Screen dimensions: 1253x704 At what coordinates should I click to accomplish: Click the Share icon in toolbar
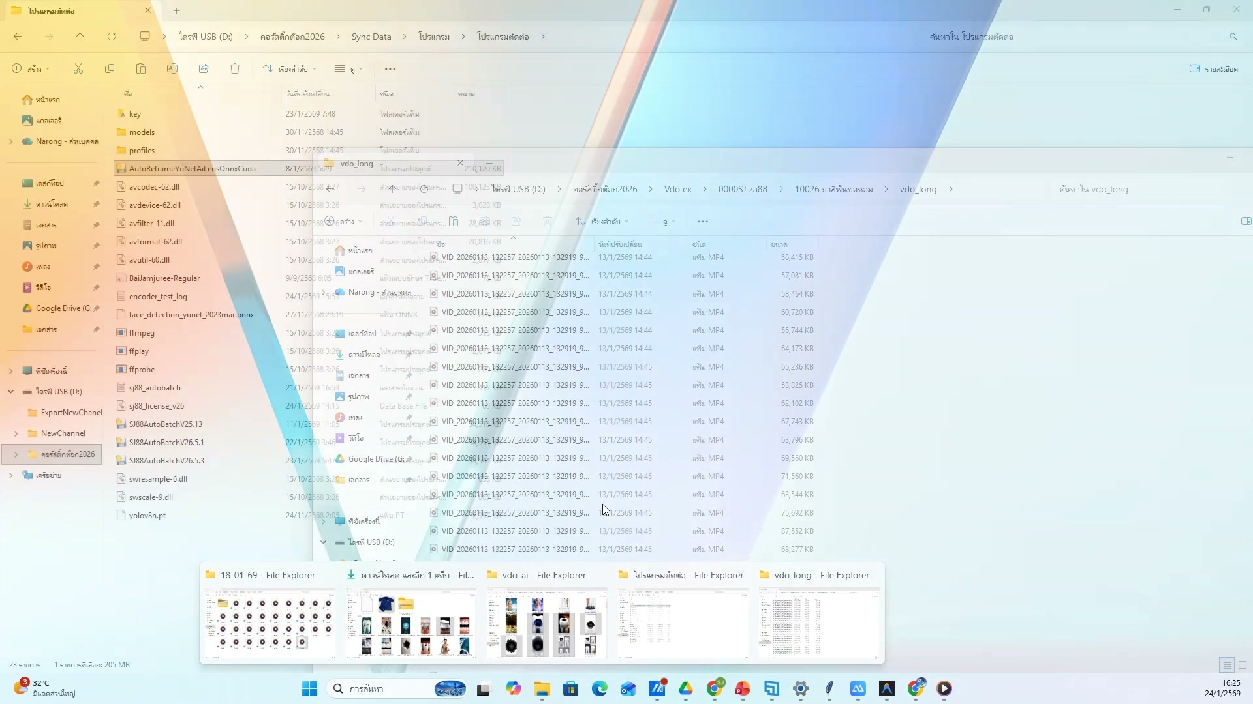coord(204,68)
